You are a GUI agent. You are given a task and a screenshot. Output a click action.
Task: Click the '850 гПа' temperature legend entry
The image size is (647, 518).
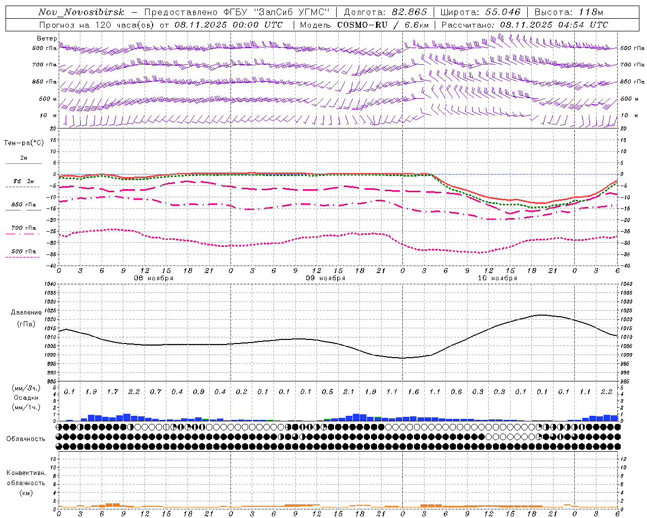tap(24, 205)
